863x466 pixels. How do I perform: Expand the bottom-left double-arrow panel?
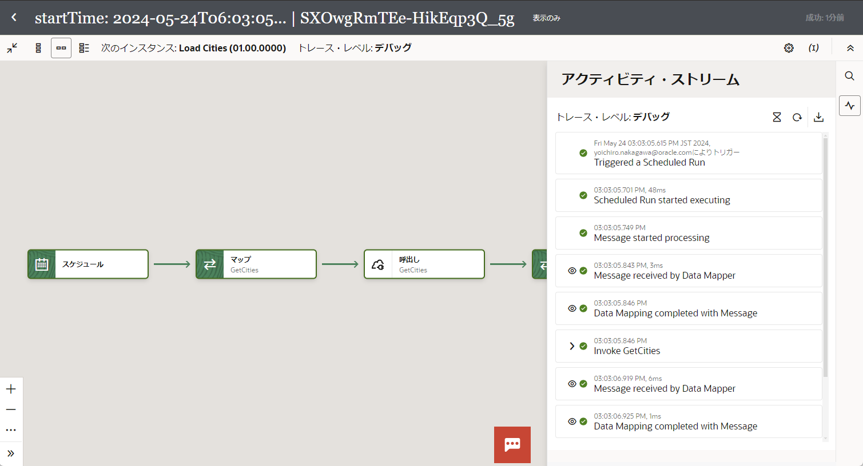click(x=11, y=453)
